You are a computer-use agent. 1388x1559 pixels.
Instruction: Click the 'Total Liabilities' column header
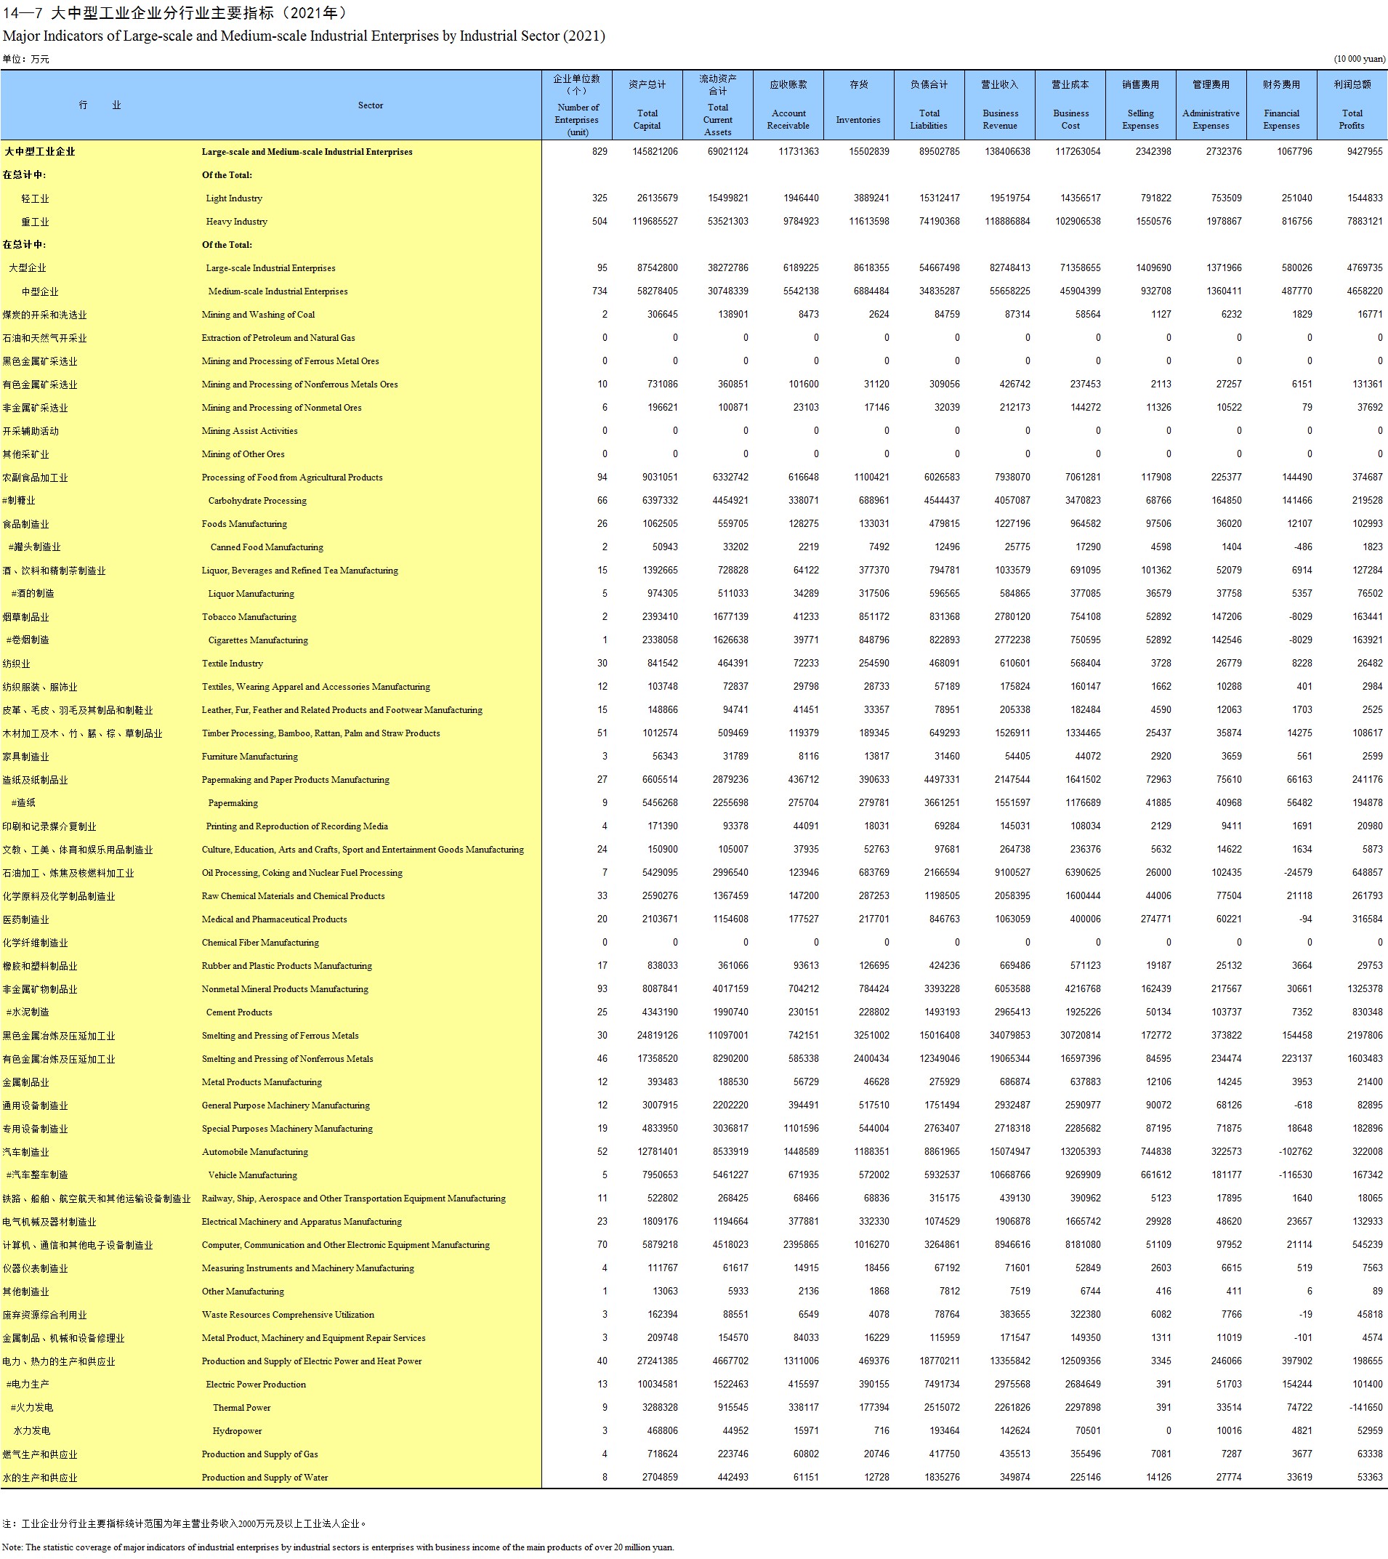point(929,105)
